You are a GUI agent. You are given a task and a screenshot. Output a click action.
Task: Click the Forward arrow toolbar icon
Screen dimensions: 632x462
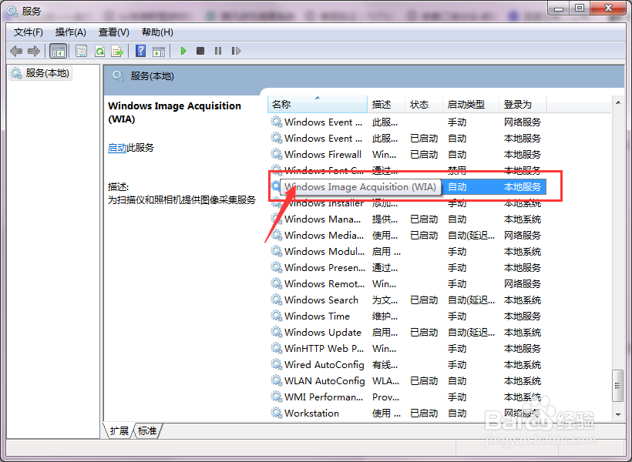pos(34,51)
